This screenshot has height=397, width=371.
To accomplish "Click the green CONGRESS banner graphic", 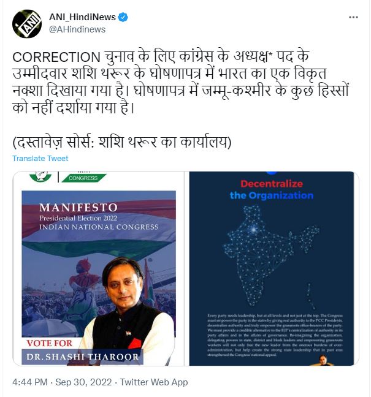I will tap(83, 178).
